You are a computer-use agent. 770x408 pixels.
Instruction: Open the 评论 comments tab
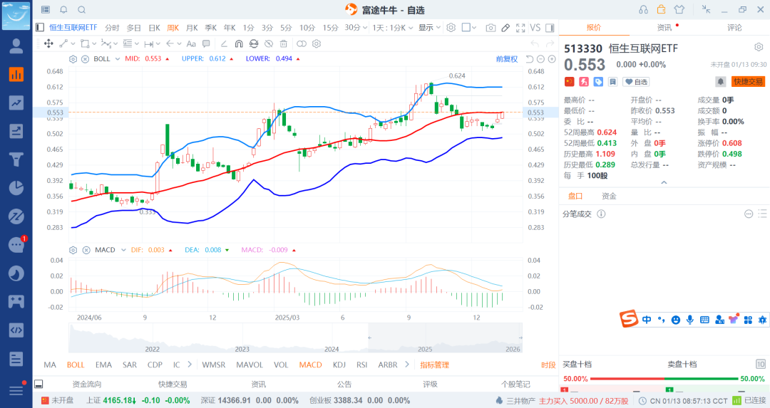pyautogui.click(x=734, y=28)
